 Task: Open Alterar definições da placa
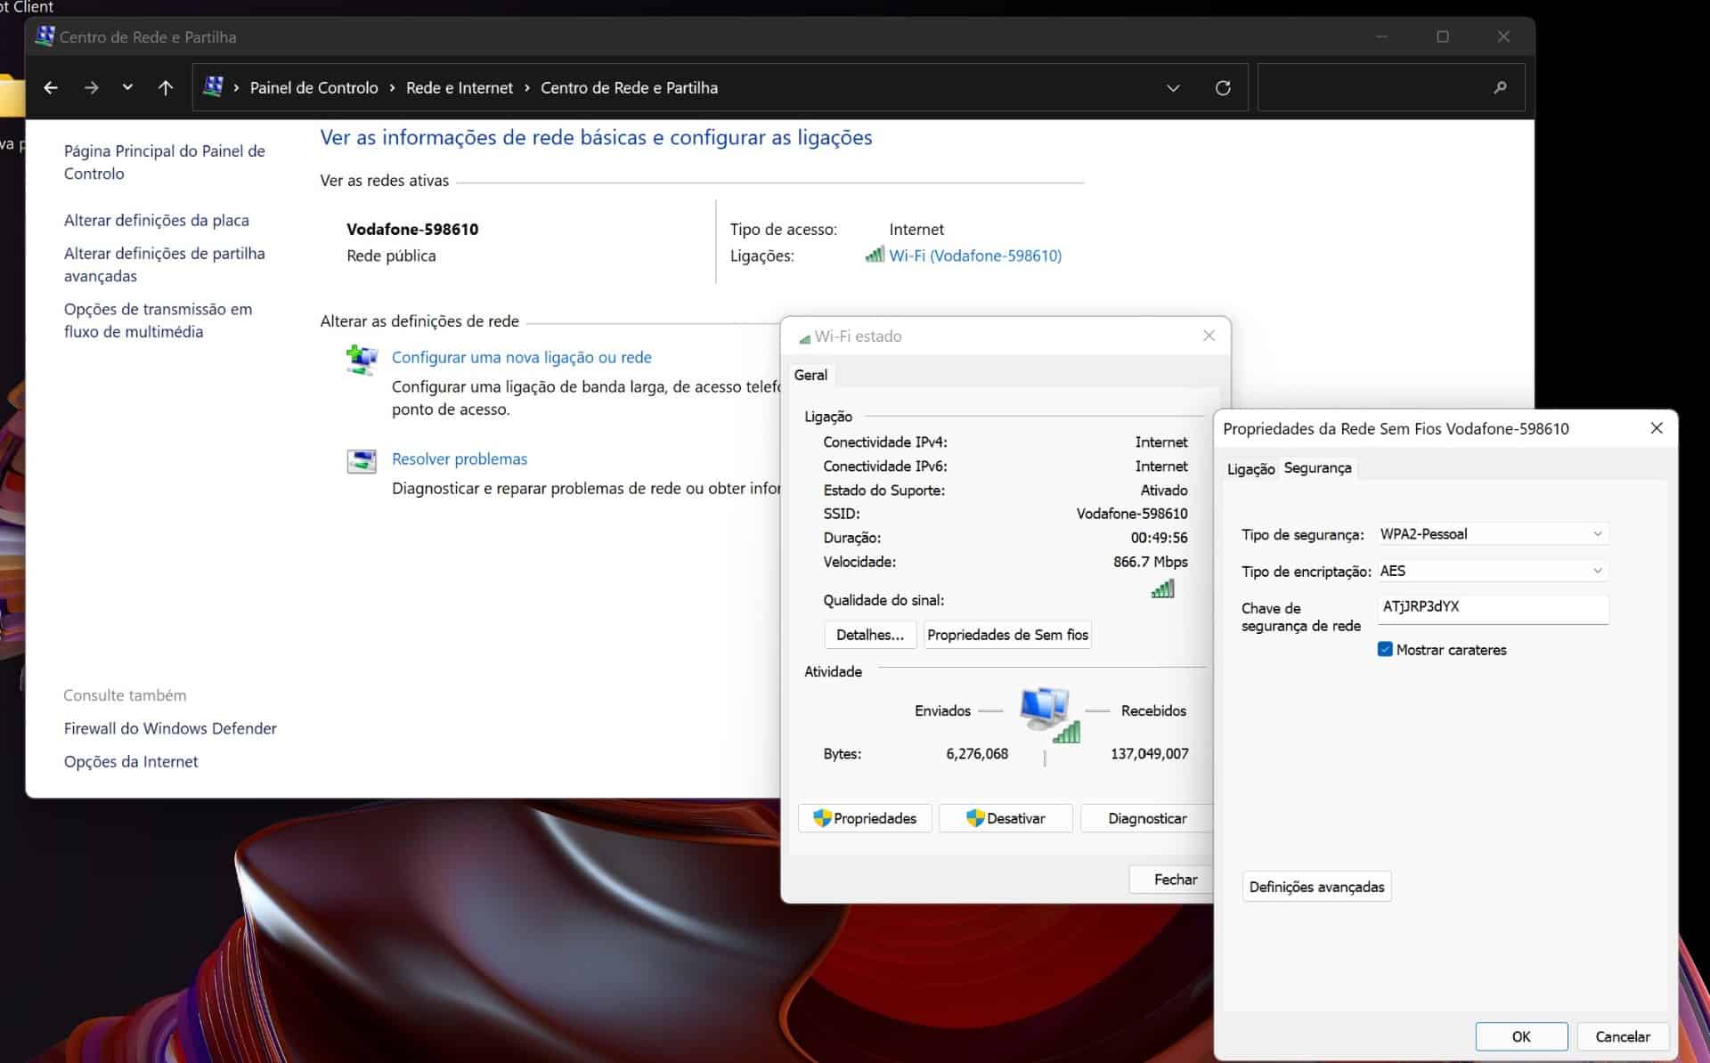[x=156, y=220]
